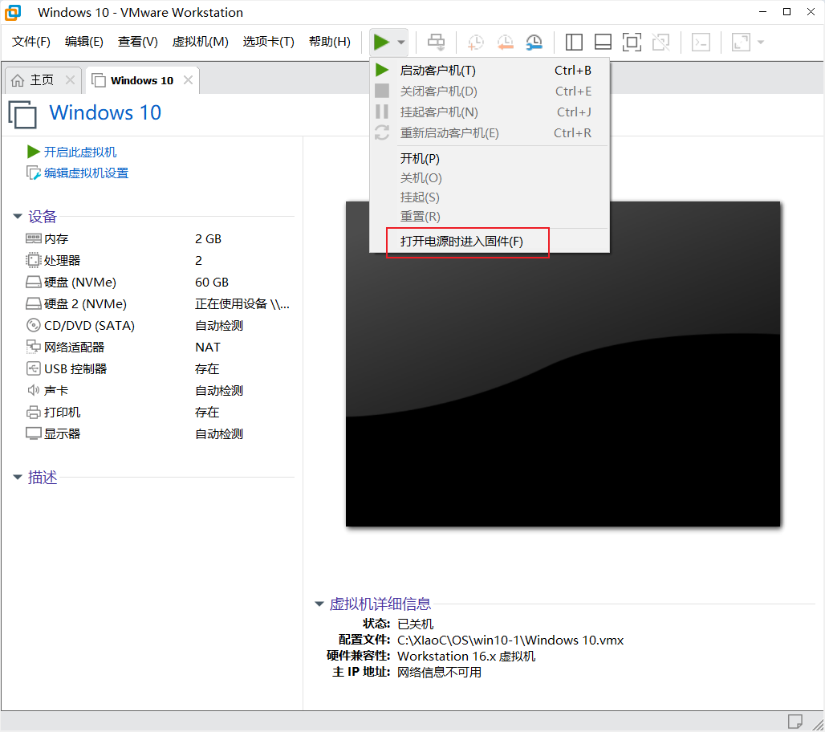The width and height of the screenshot is (825, 732).
Task: Select the 内存 device row
Action: pos(158,239)
